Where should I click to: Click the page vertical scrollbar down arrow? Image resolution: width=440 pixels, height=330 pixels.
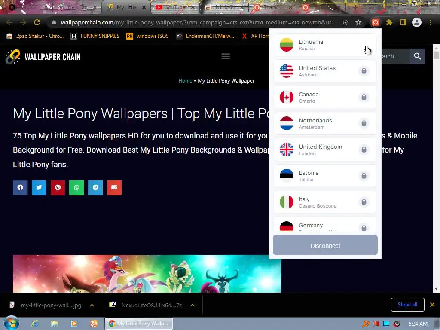436,289
